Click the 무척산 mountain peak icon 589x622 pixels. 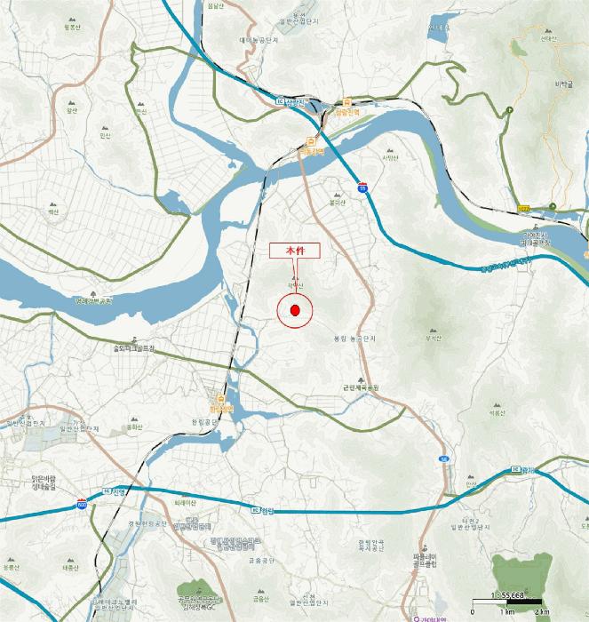(x=433, y=331)
